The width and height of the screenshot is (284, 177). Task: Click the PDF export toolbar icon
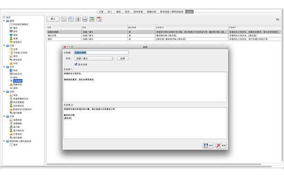(99, 19)
